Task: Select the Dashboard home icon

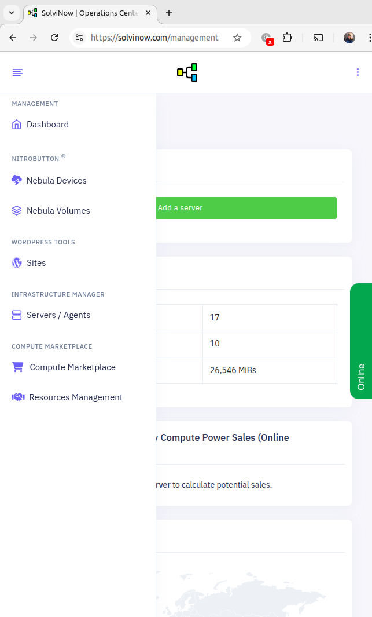Action: click(x=16, y=124)
